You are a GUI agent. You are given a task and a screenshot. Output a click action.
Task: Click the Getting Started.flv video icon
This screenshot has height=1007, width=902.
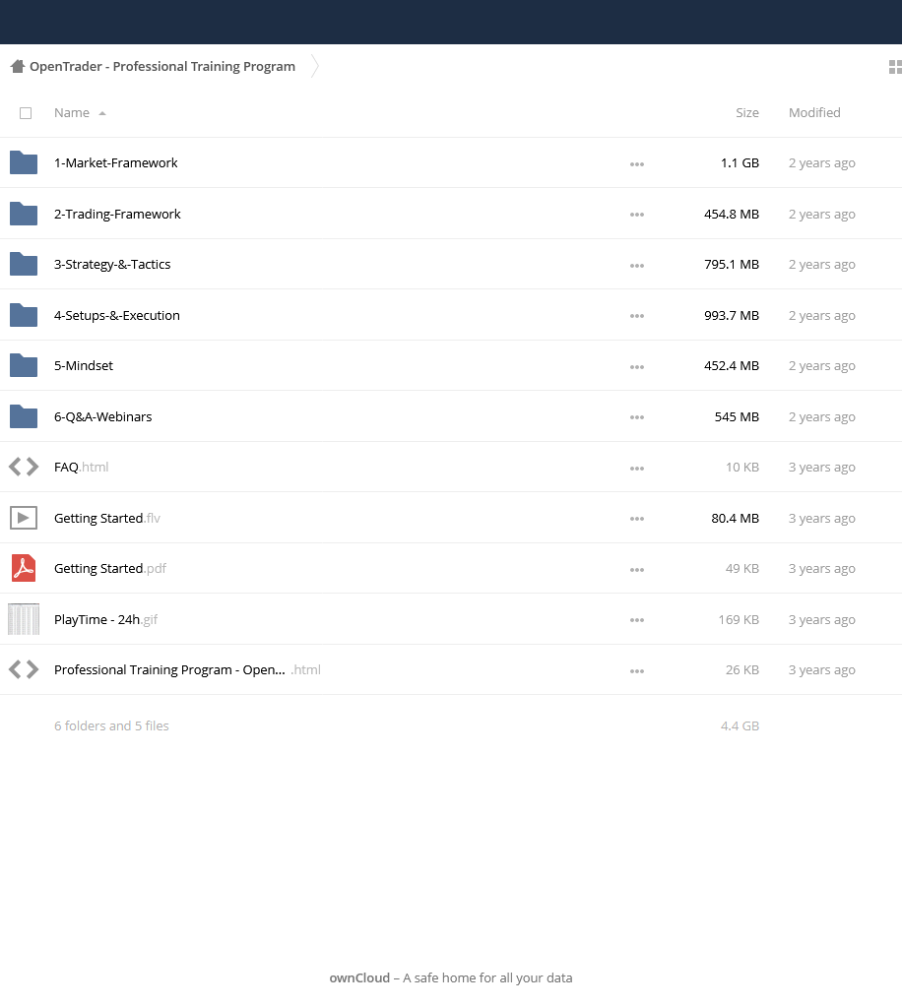point(24,518)
